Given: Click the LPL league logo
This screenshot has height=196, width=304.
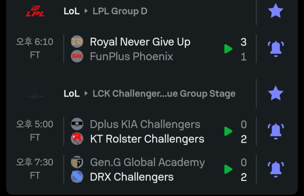Looking at the screenshot, I should 35,11.
